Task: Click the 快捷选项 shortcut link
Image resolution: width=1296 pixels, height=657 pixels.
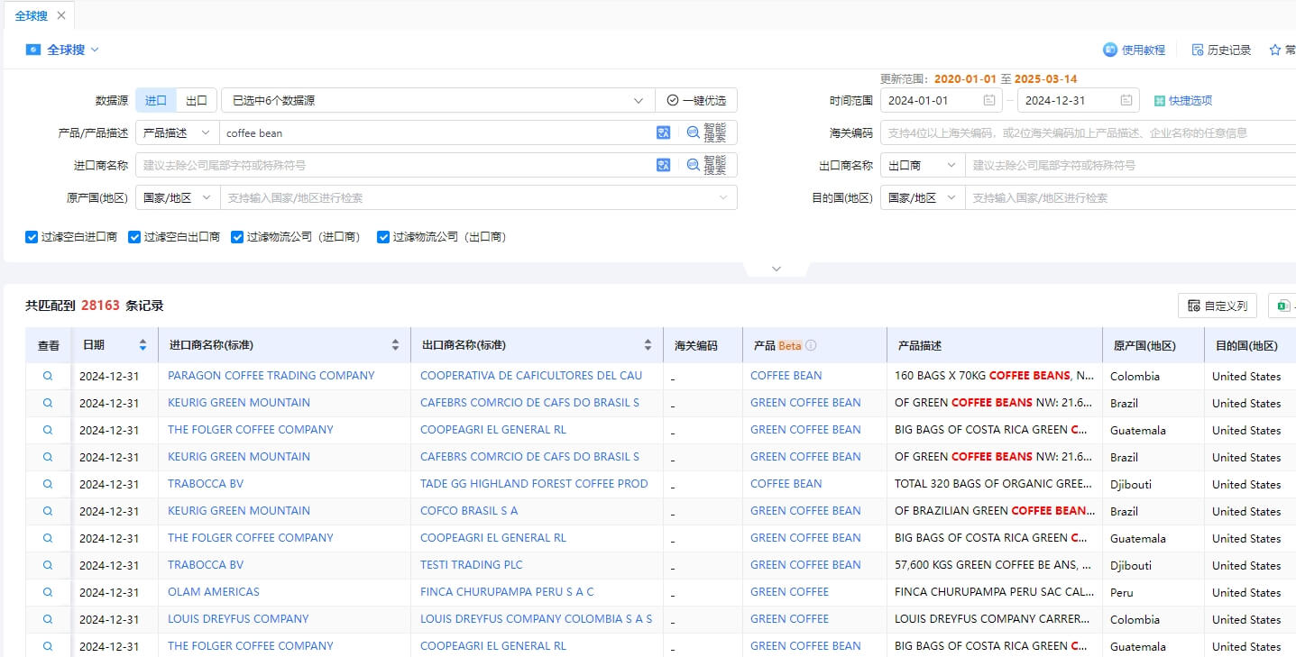Action: tap(1183, 100)
